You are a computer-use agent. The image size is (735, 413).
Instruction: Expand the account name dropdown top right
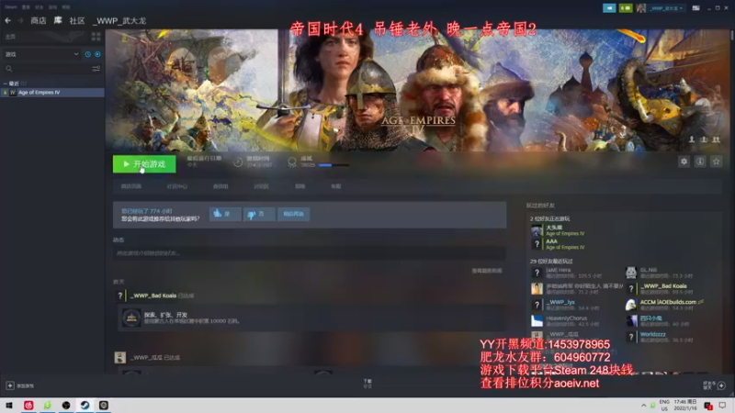(x=666, y=8)
